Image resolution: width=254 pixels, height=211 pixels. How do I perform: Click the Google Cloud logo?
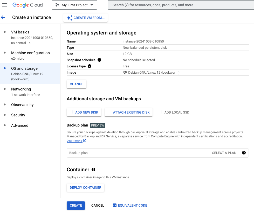click(x=28, y=5)
